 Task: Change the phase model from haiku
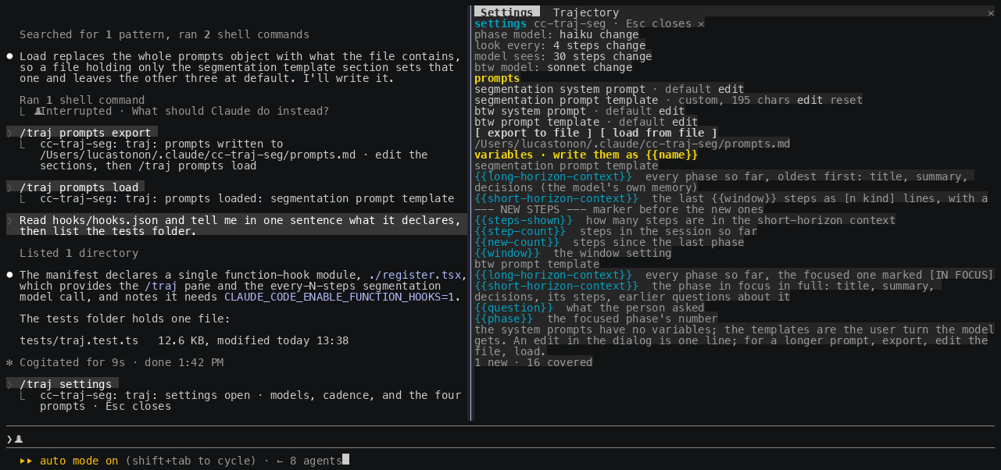[619, 34]
